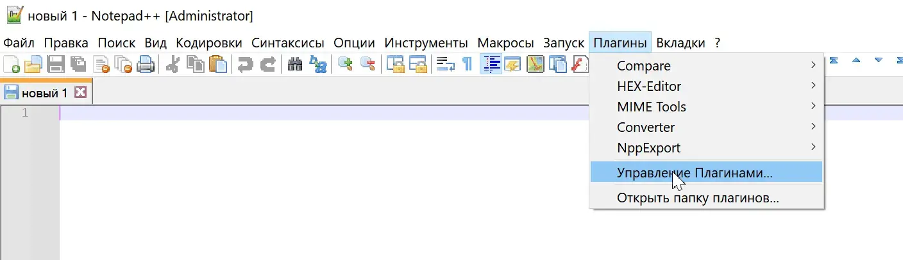This screenshot has height=260, width=903.
Task: Click line number 1 in the margin
Action: point(25,113)
